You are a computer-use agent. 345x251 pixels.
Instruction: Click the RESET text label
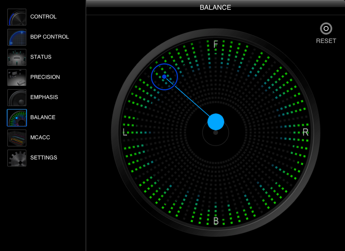pos(326,41)
